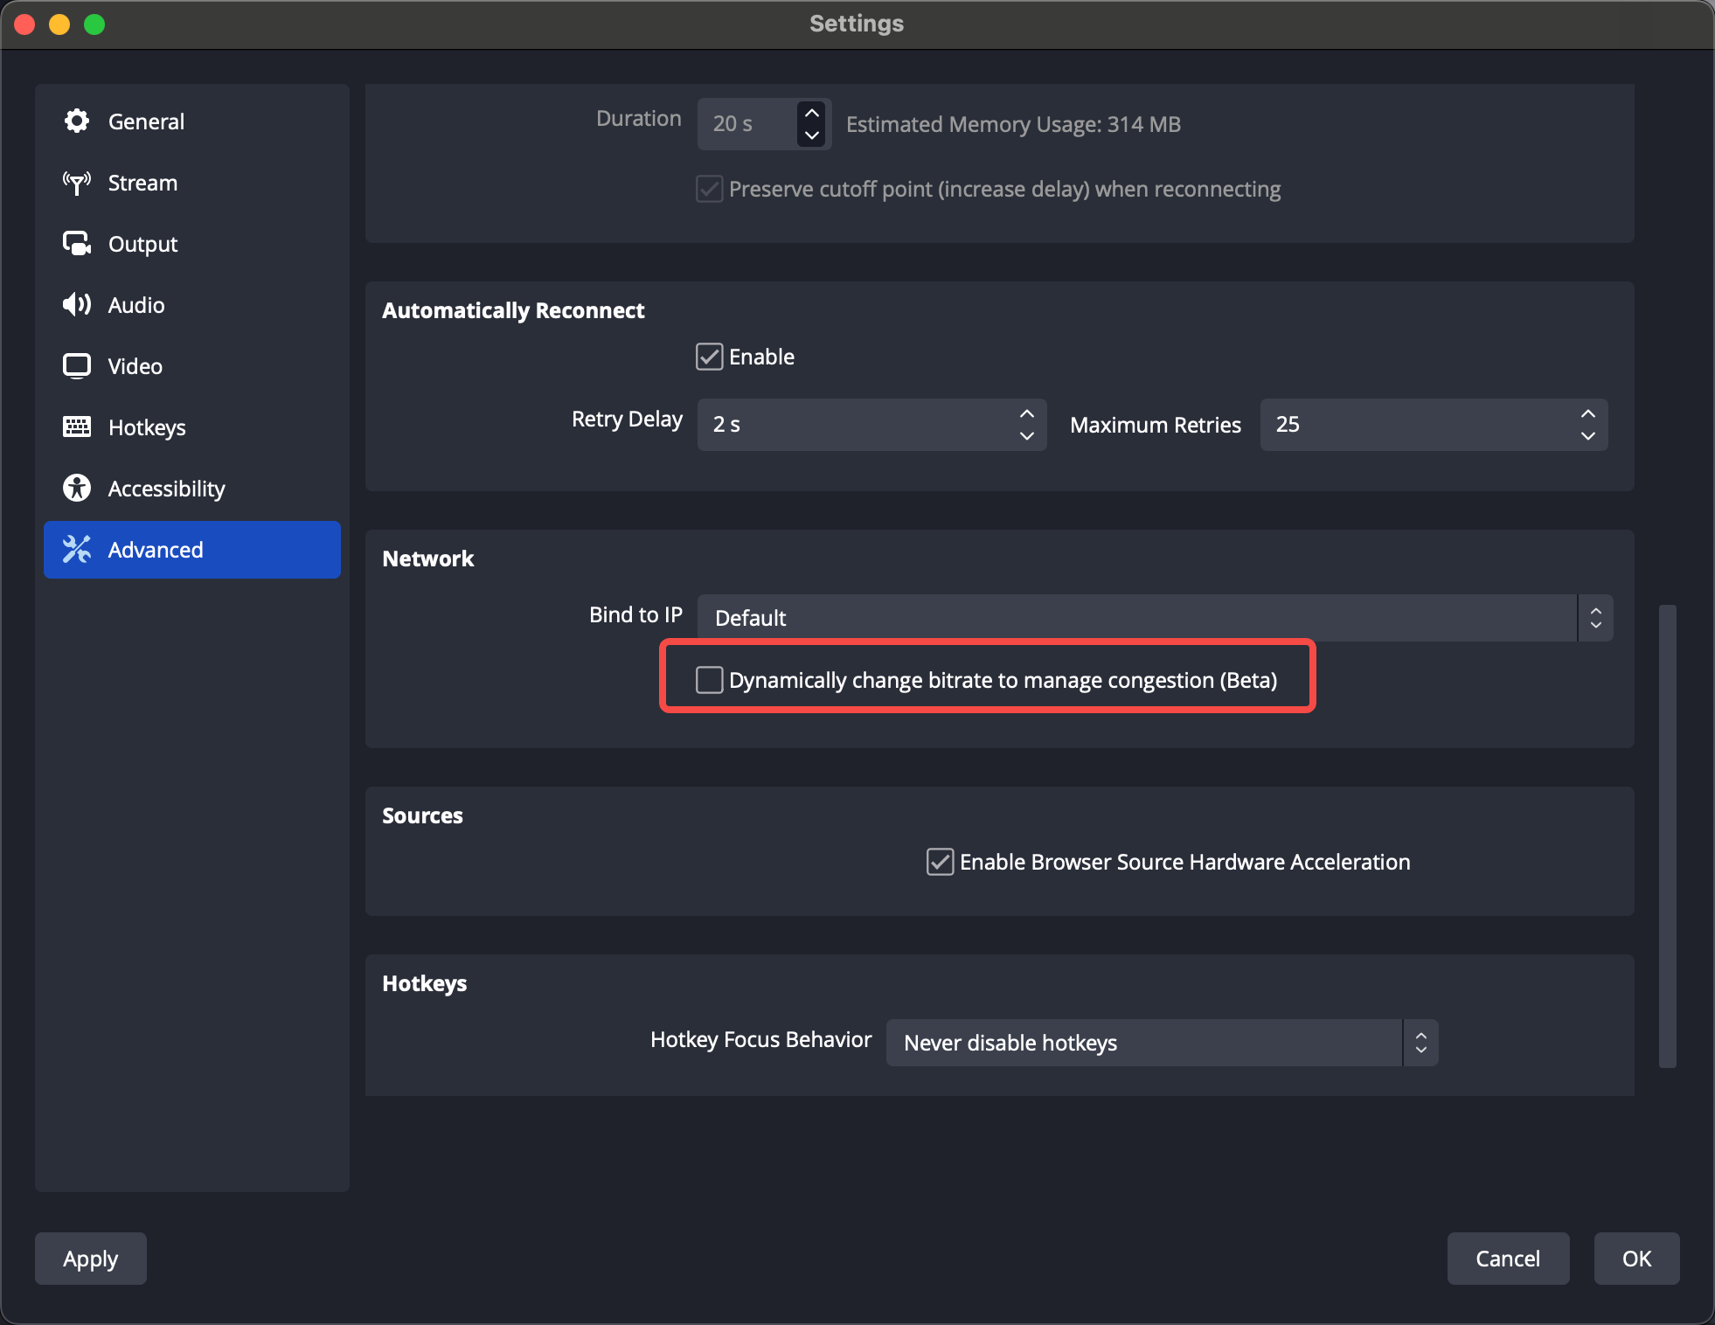
Task: Uncheck Automatically Reconnect Enable checkbox
Action: (x=709, y=357)
